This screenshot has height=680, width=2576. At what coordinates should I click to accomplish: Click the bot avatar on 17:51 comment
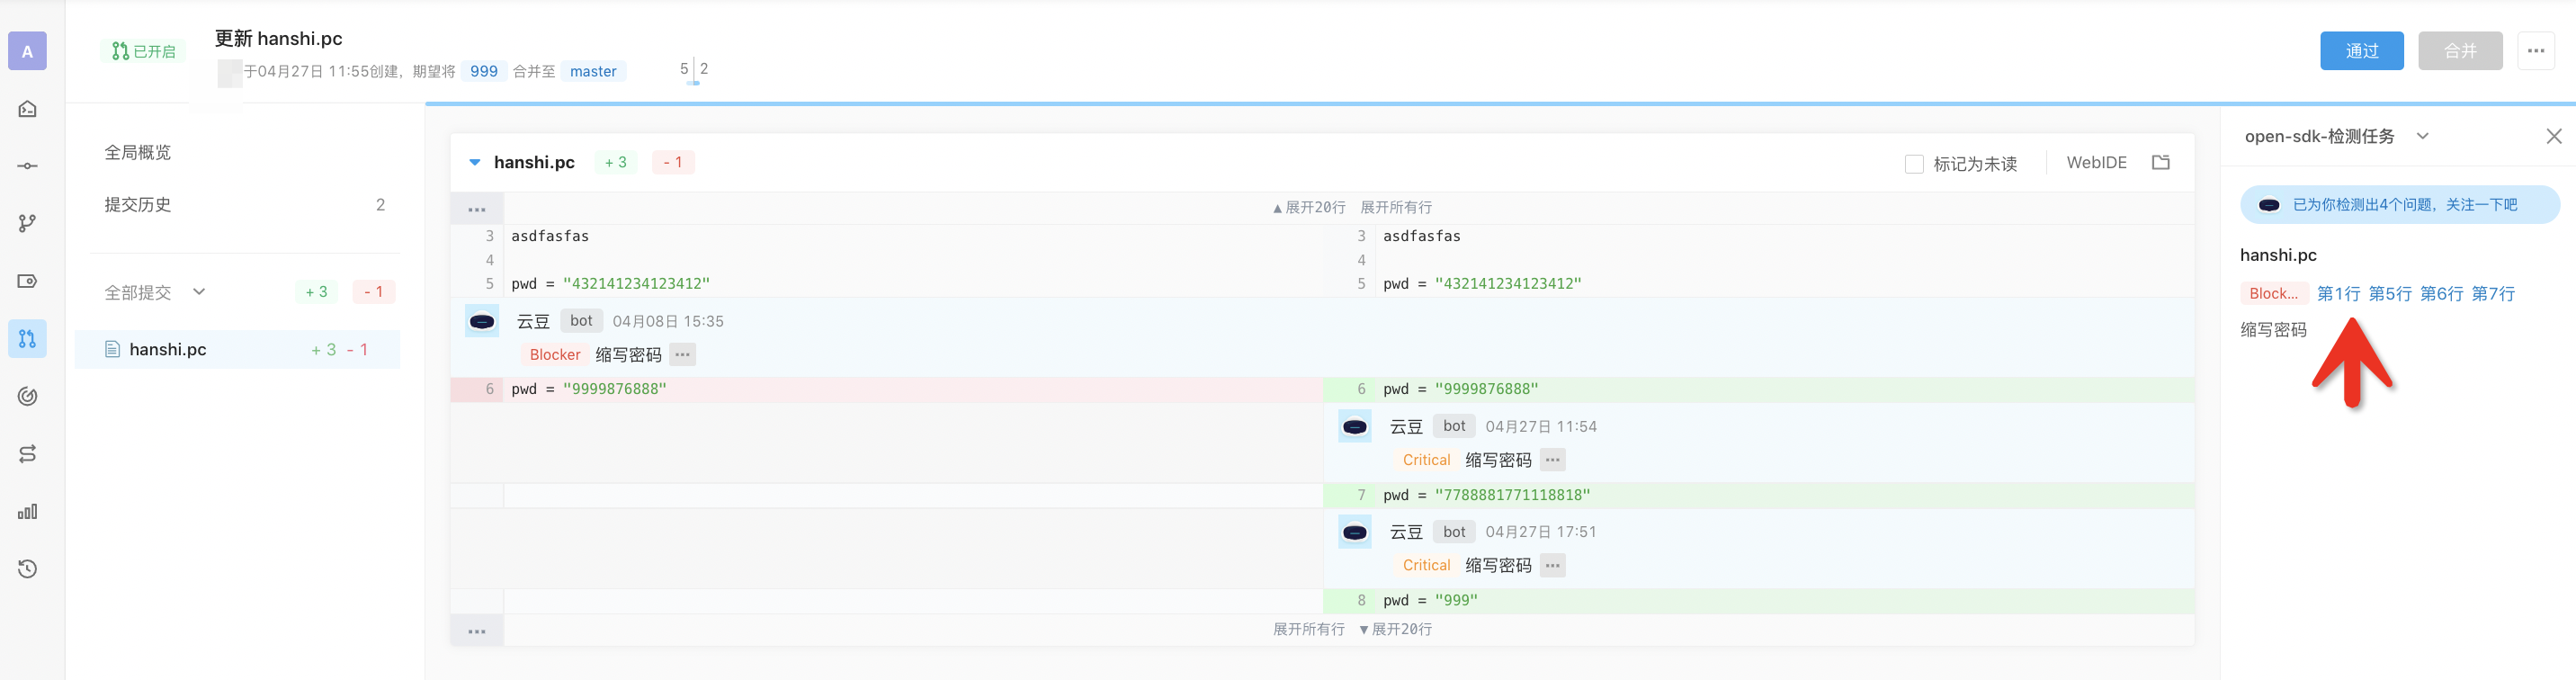point(1355,532)
